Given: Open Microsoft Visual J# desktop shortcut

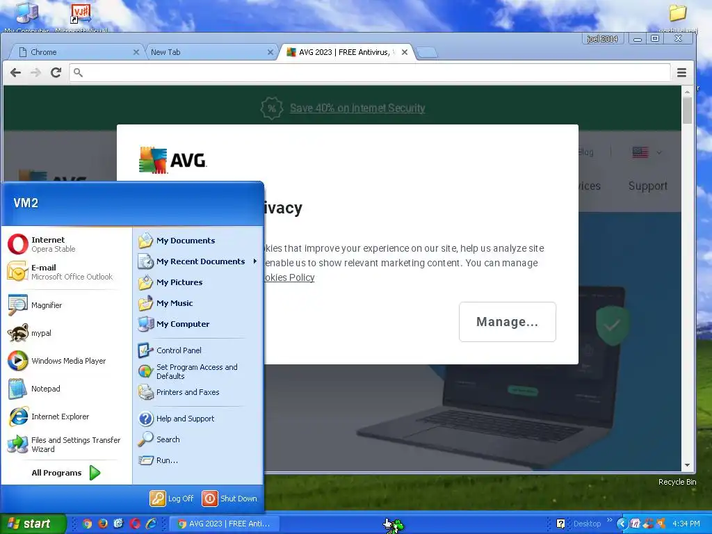Looking at the screenshot, I should pos(81,17).
